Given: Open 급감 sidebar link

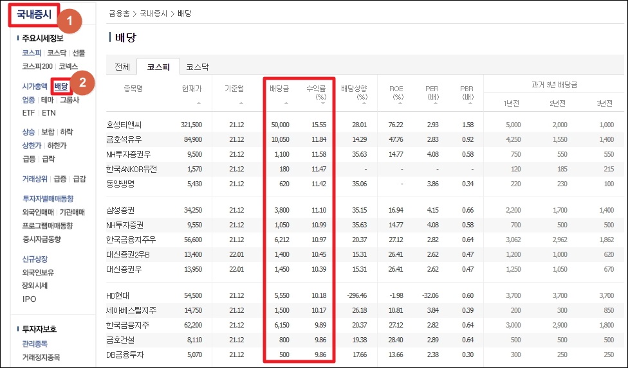Looking at the screenshot, I should [x=79, y=179].
